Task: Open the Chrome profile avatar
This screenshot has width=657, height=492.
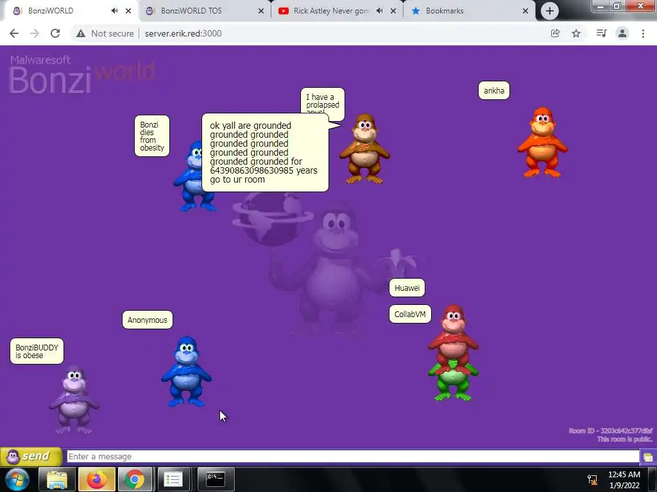Action: [622, 33]
